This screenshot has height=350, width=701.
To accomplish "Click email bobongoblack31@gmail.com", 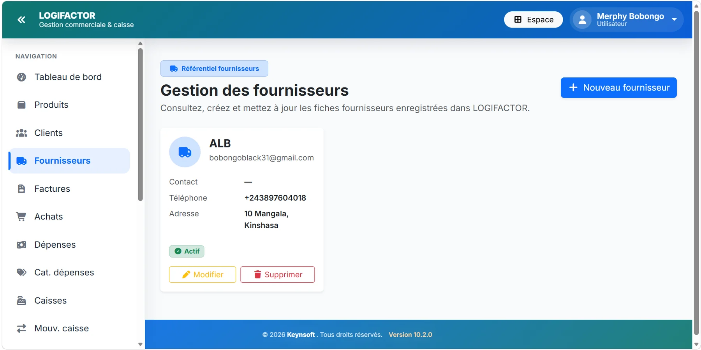I will coord(261,158).
